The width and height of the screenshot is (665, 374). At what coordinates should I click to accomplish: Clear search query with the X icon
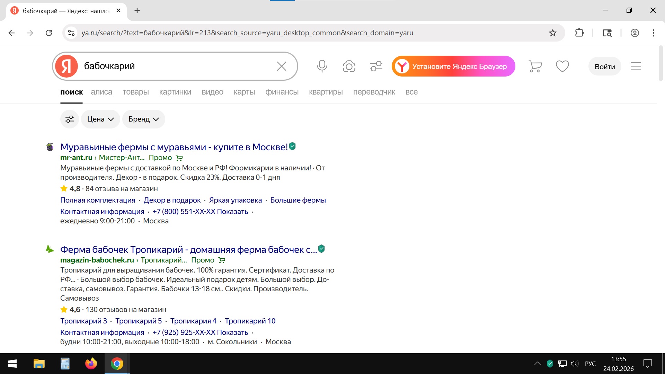(281, 66)
